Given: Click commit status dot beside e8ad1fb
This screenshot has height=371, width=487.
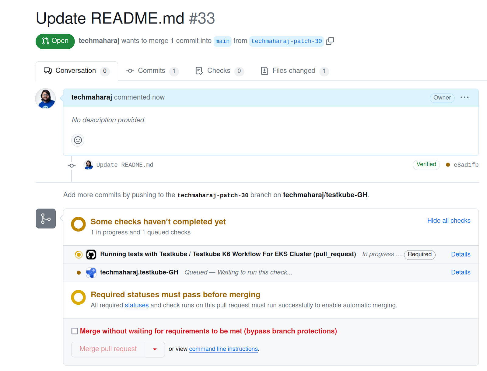Looking at the screenshot, I should coord(448,165).
